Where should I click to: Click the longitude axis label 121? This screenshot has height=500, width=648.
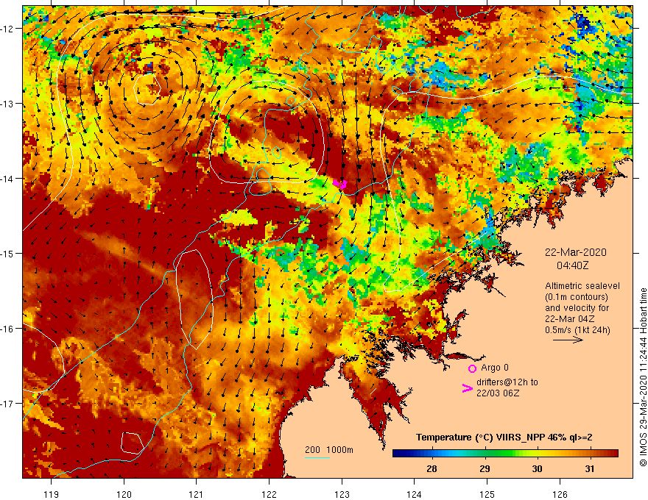[x=196, y=494]
